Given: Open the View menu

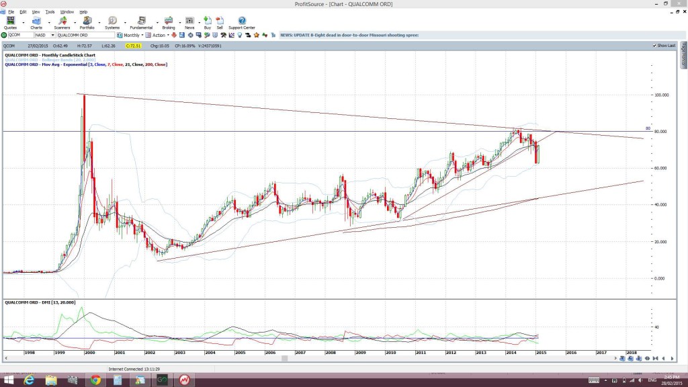Looking at the screenshot, I should [36, 12].
